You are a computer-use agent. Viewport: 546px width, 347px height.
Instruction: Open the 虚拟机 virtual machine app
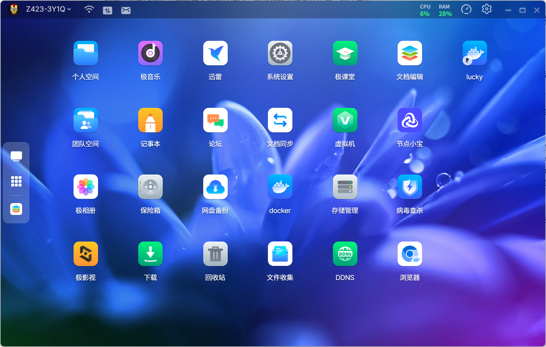[x=345, y=120]
